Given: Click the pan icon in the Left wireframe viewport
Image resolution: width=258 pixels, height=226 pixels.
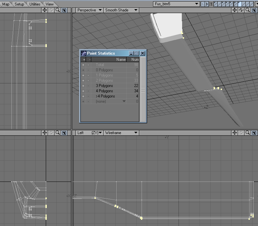Looking at the screenshot, I should 234,133.
